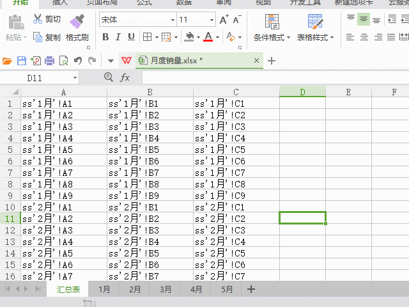The width and height of the screenshot is (409, 307).
Task: Open the 月度销量.xlsx document tab
Action: pos(176,61)
